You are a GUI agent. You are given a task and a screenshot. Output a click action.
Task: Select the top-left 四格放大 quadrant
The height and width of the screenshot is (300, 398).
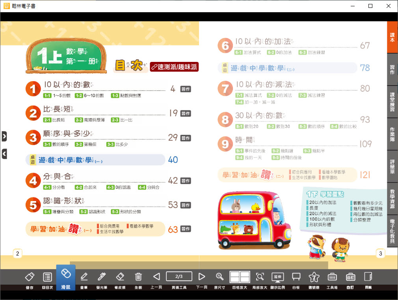point(235,274)
